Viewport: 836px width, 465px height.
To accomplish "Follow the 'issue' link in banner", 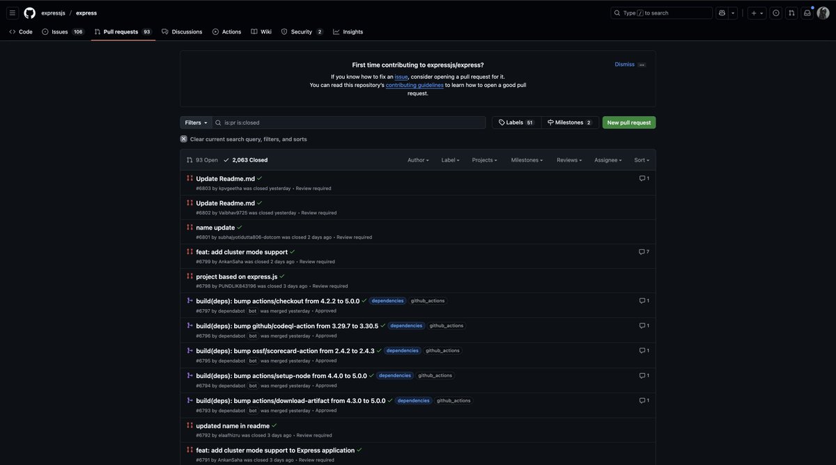I will (401, 77).
